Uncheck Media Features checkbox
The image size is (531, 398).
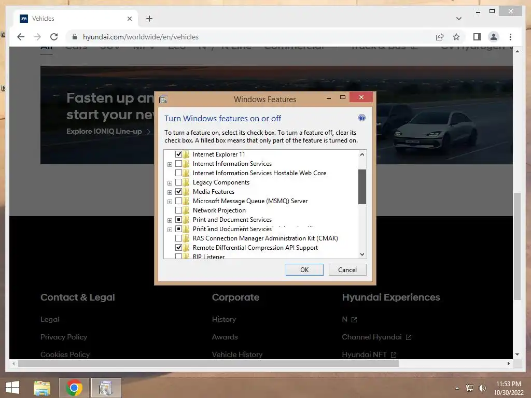pos(178,192)
